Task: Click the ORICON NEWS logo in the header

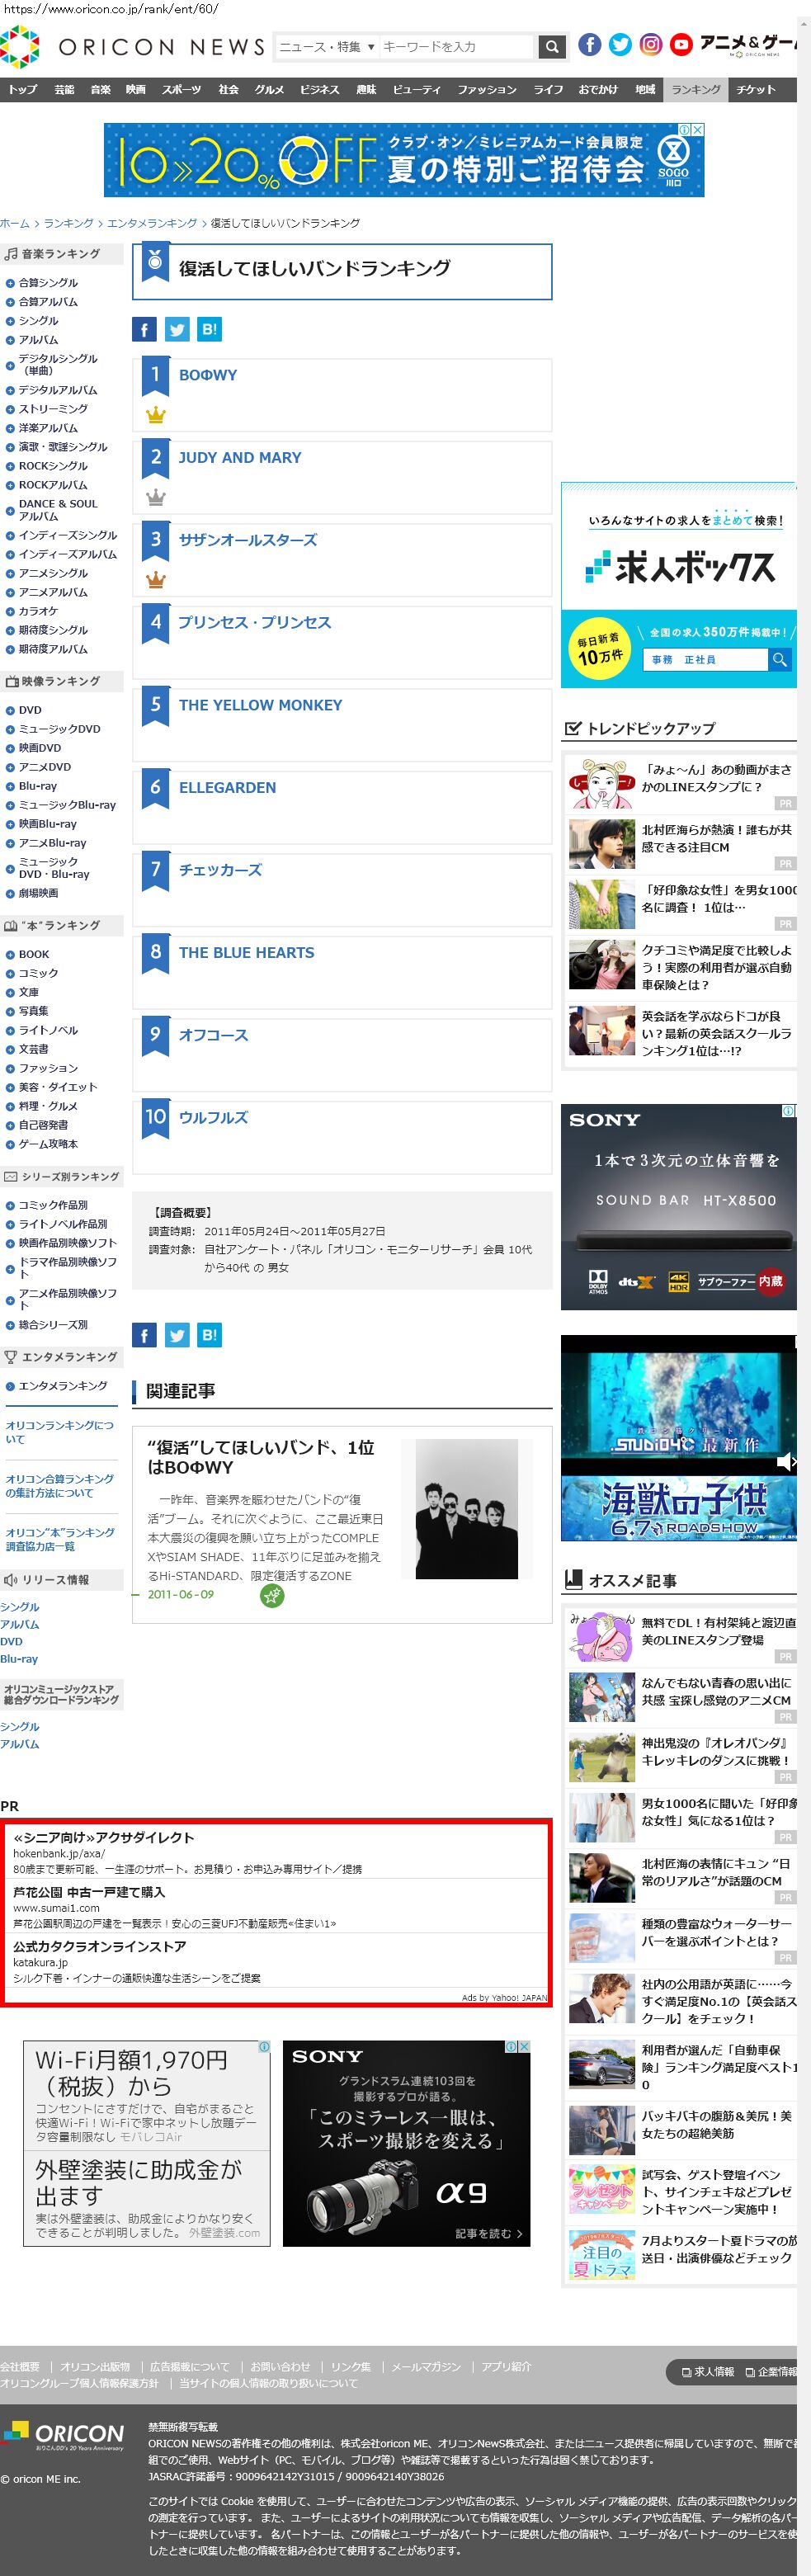Action: tap(133, 46)
